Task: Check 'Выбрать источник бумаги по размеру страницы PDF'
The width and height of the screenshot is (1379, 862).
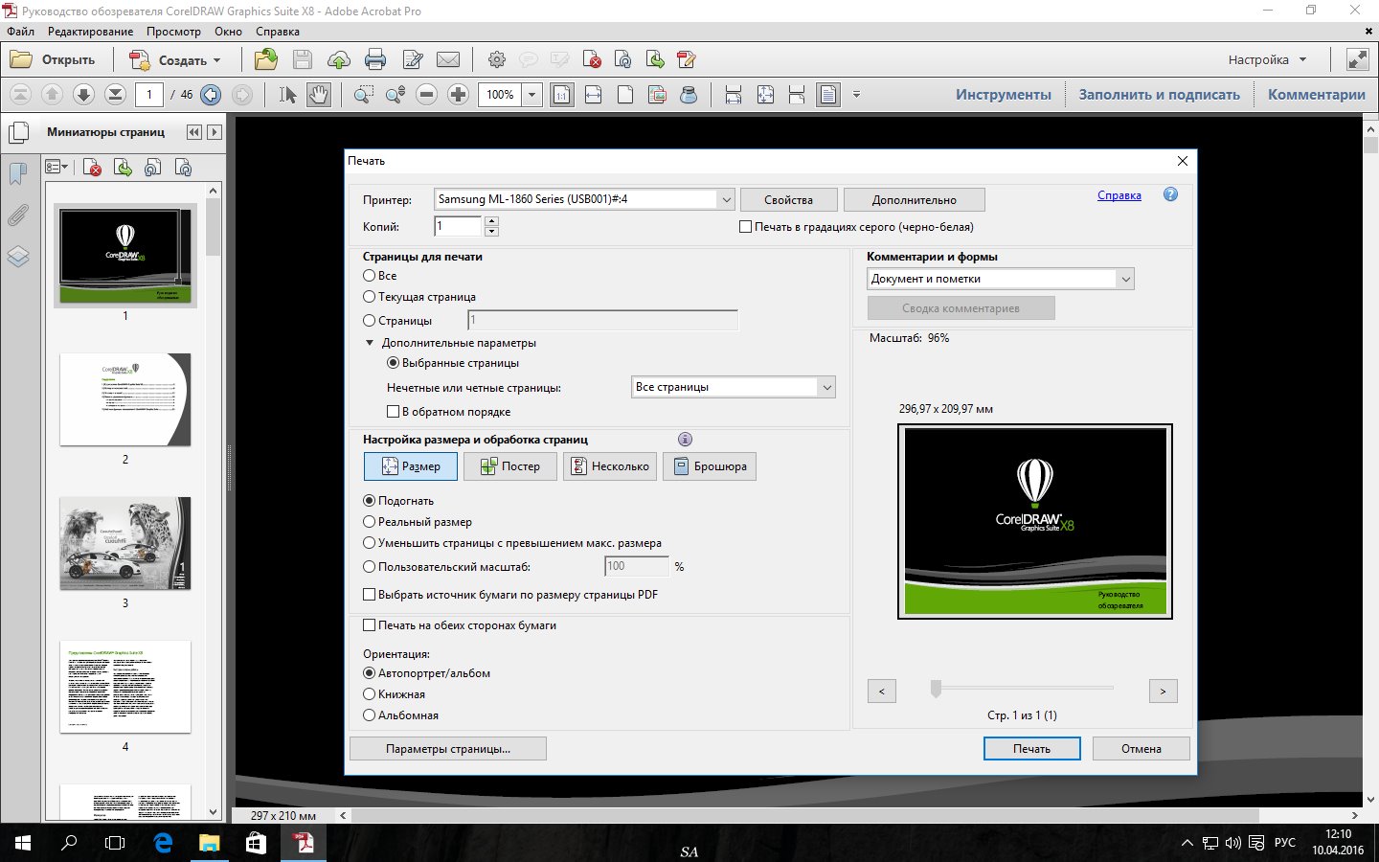Action: click(x=369, y=594)
